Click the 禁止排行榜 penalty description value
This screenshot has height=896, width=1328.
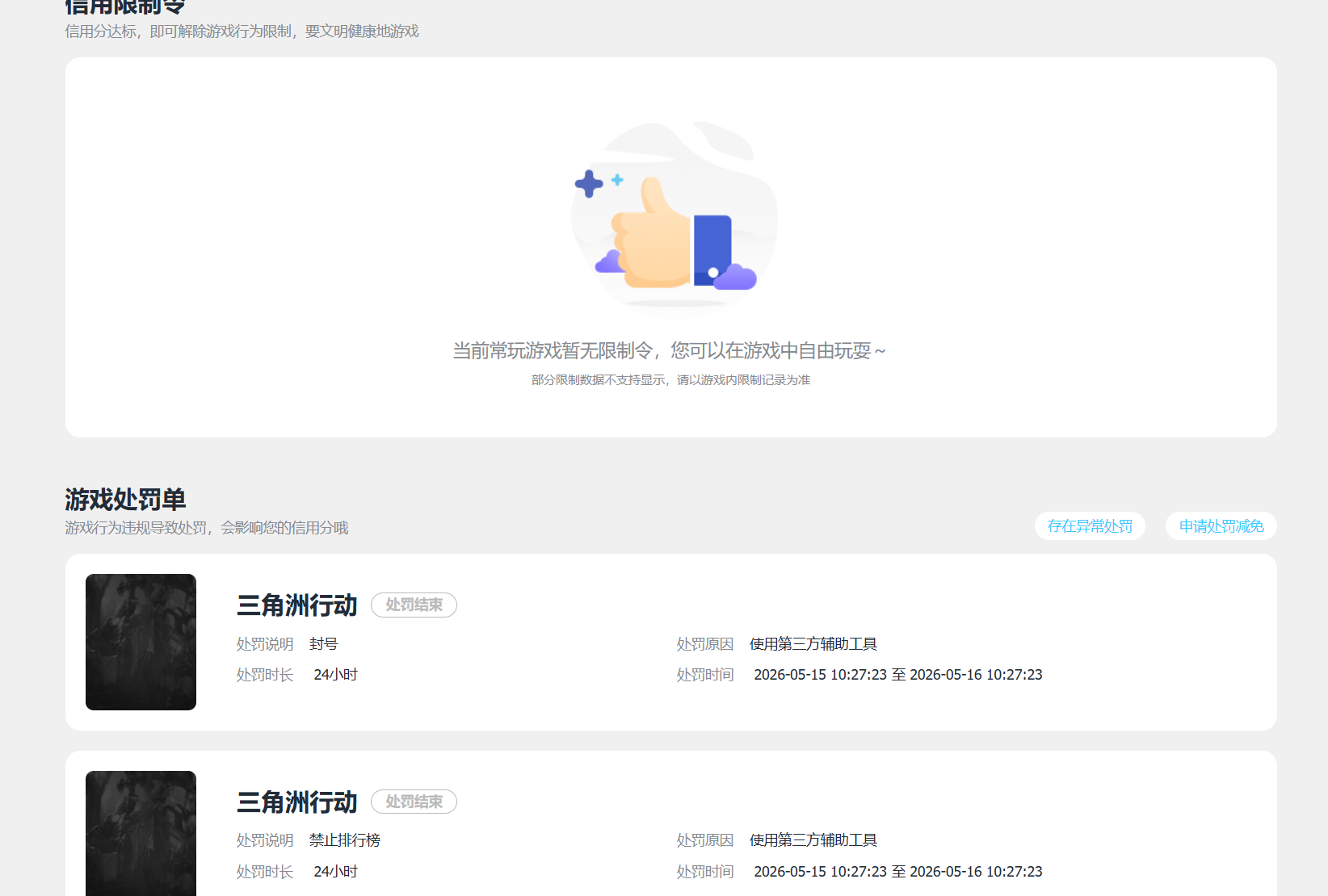(345, 840)
